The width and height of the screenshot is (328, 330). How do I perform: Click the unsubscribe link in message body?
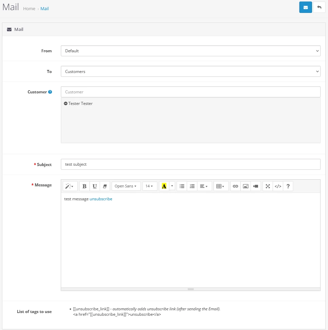coord(101,199)
